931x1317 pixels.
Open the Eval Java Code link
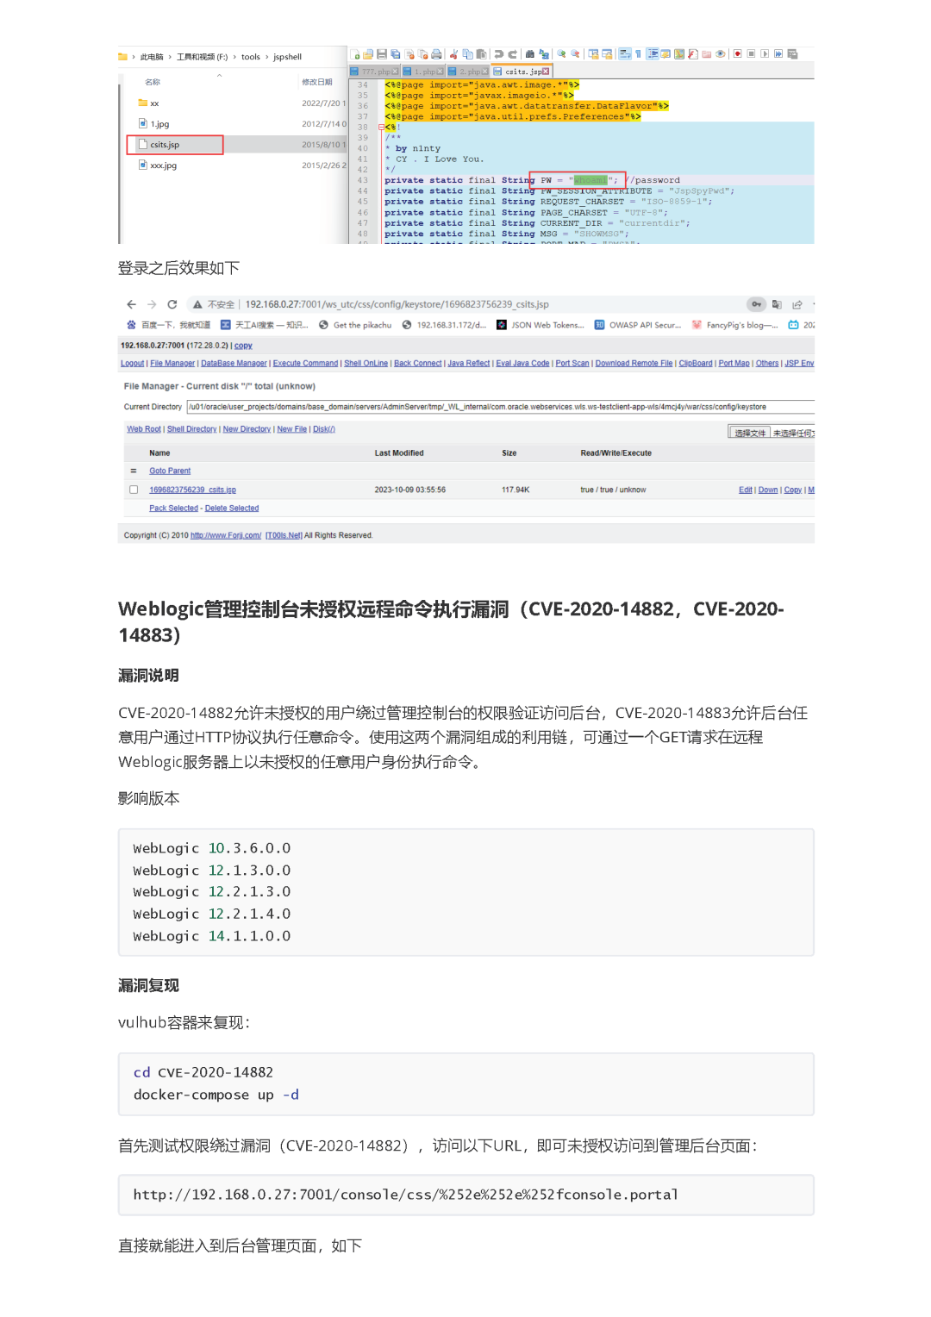tap(522, 364)
